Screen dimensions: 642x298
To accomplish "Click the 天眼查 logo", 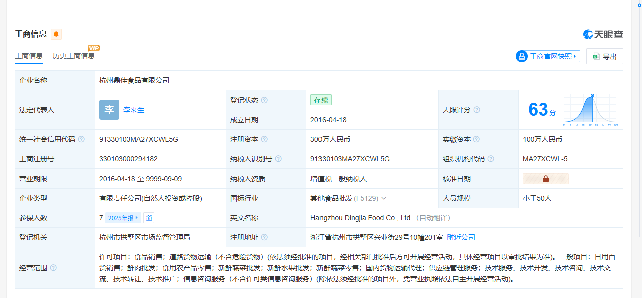I will pos(603,34).
